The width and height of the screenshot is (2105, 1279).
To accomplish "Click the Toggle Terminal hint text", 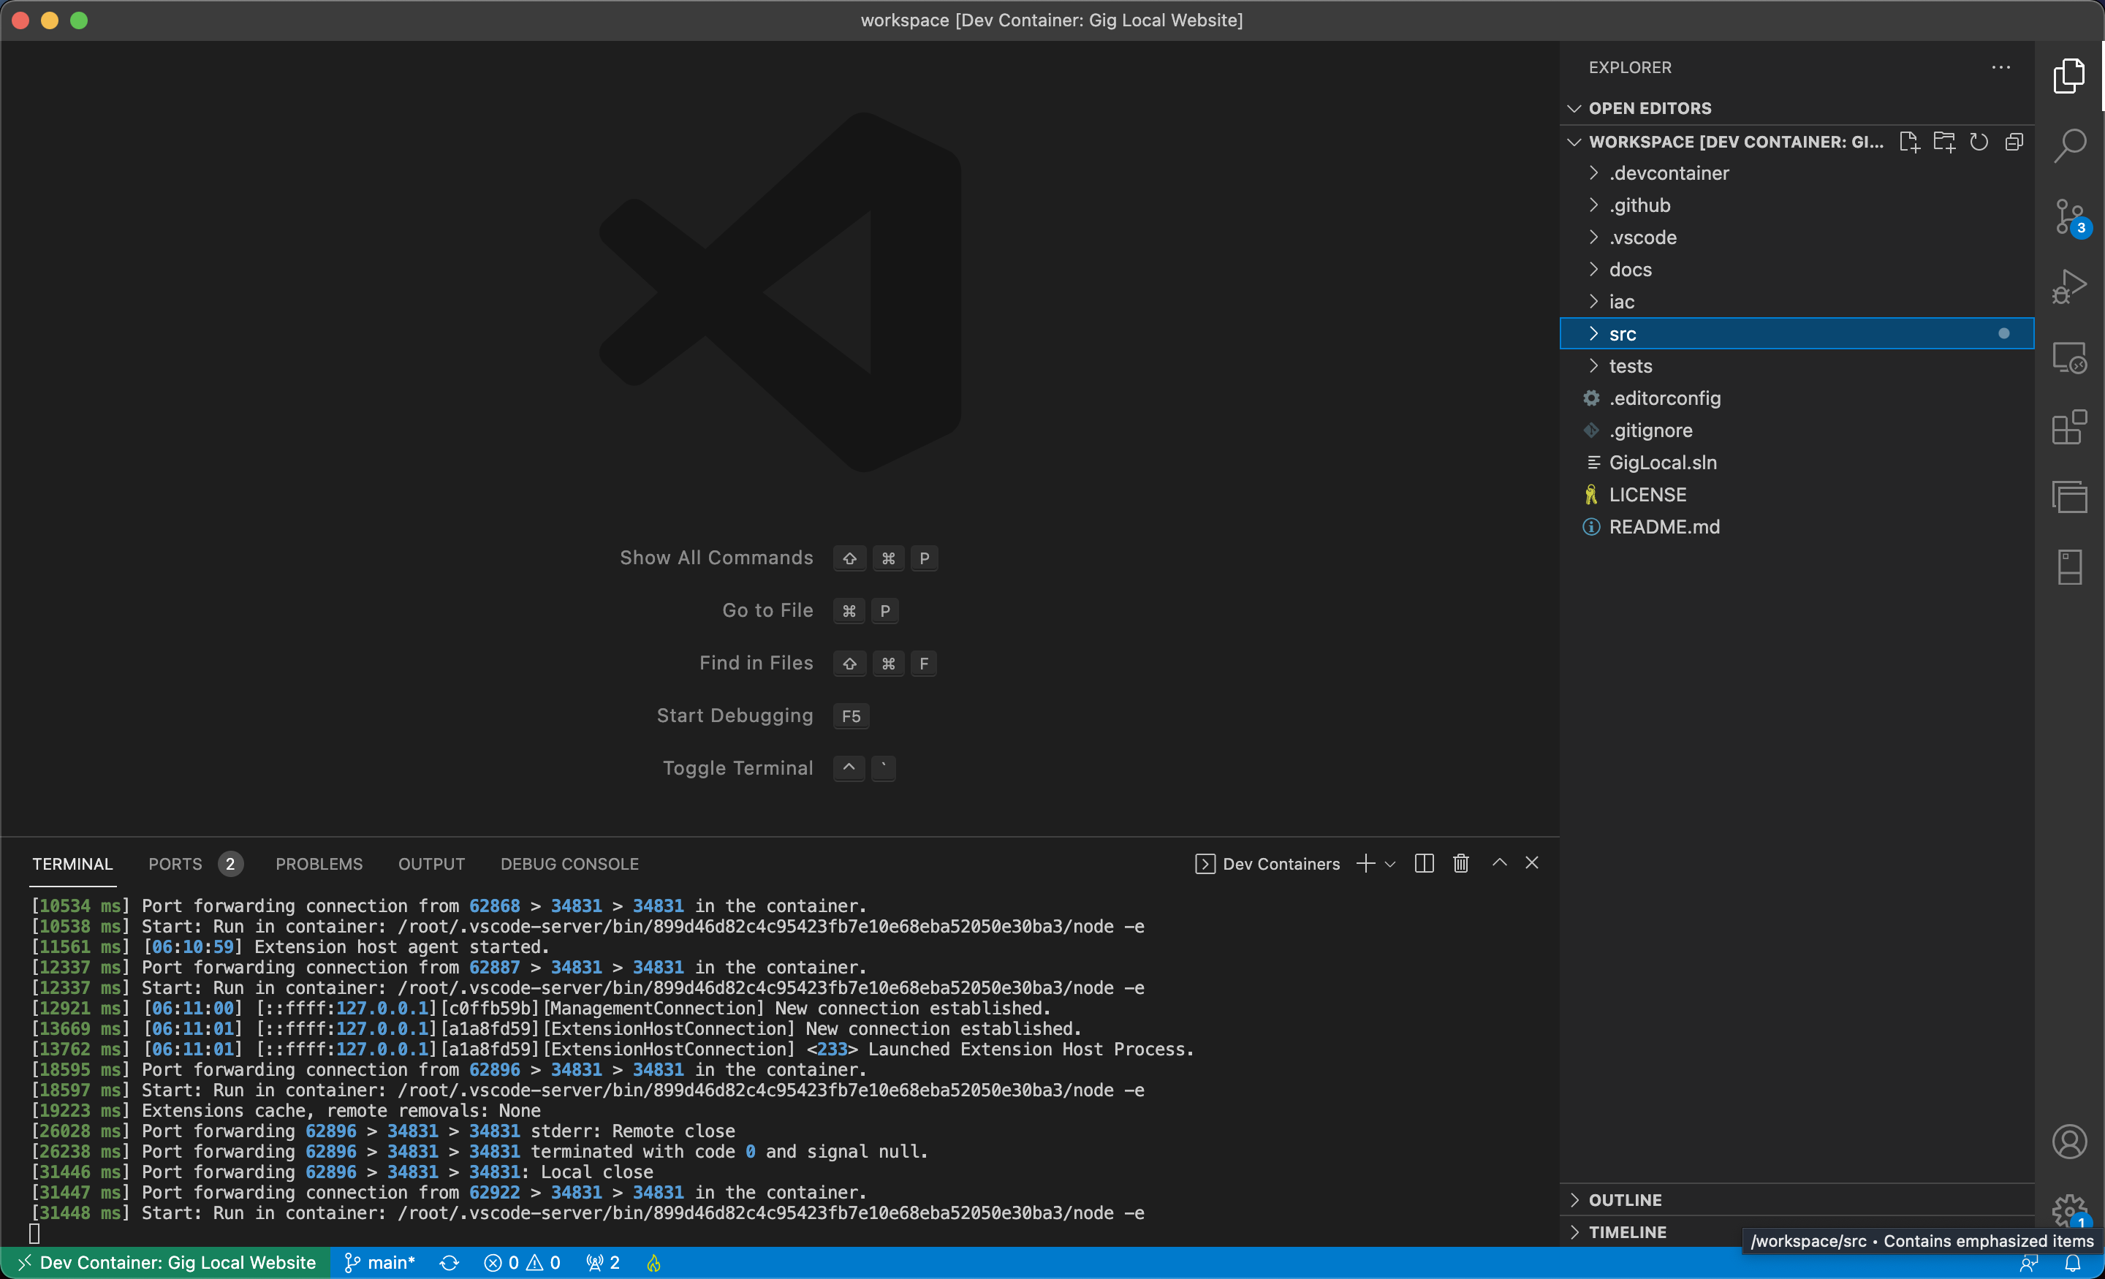I will [738, 768].
